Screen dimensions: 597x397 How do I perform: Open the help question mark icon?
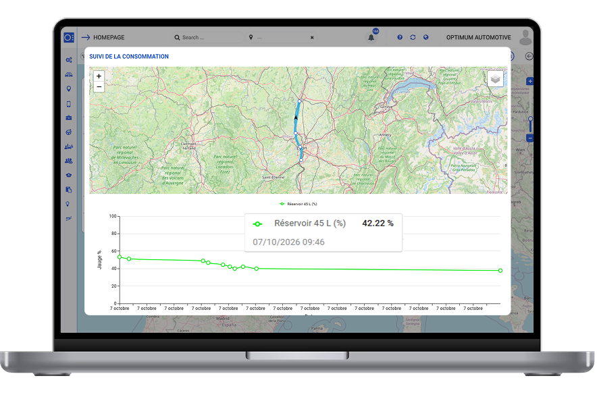(x=400, y=37)
